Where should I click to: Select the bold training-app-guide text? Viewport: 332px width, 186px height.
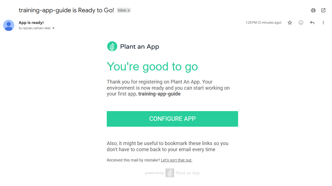point(159,94)
